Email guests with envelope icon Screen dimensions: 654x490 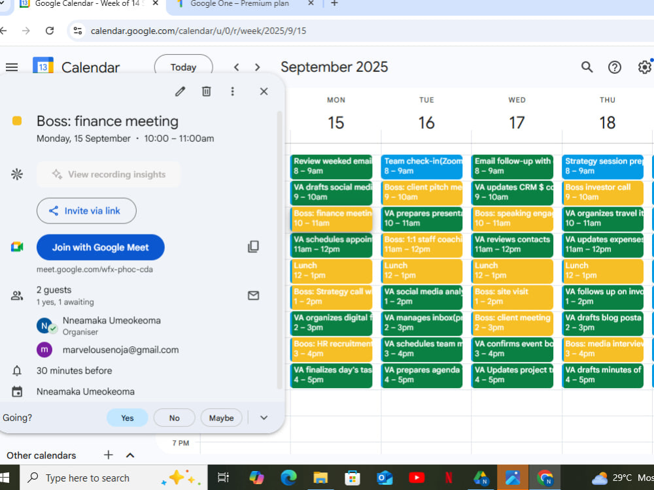pyautogui.click(x=253, y=295)
